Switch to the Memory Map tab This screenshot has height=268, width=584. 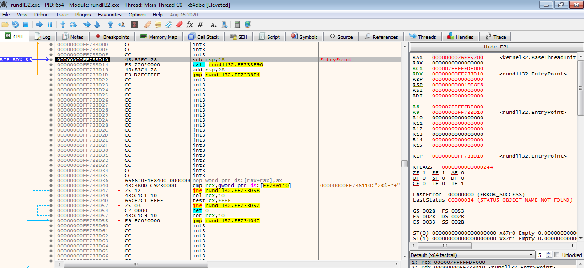159,37
